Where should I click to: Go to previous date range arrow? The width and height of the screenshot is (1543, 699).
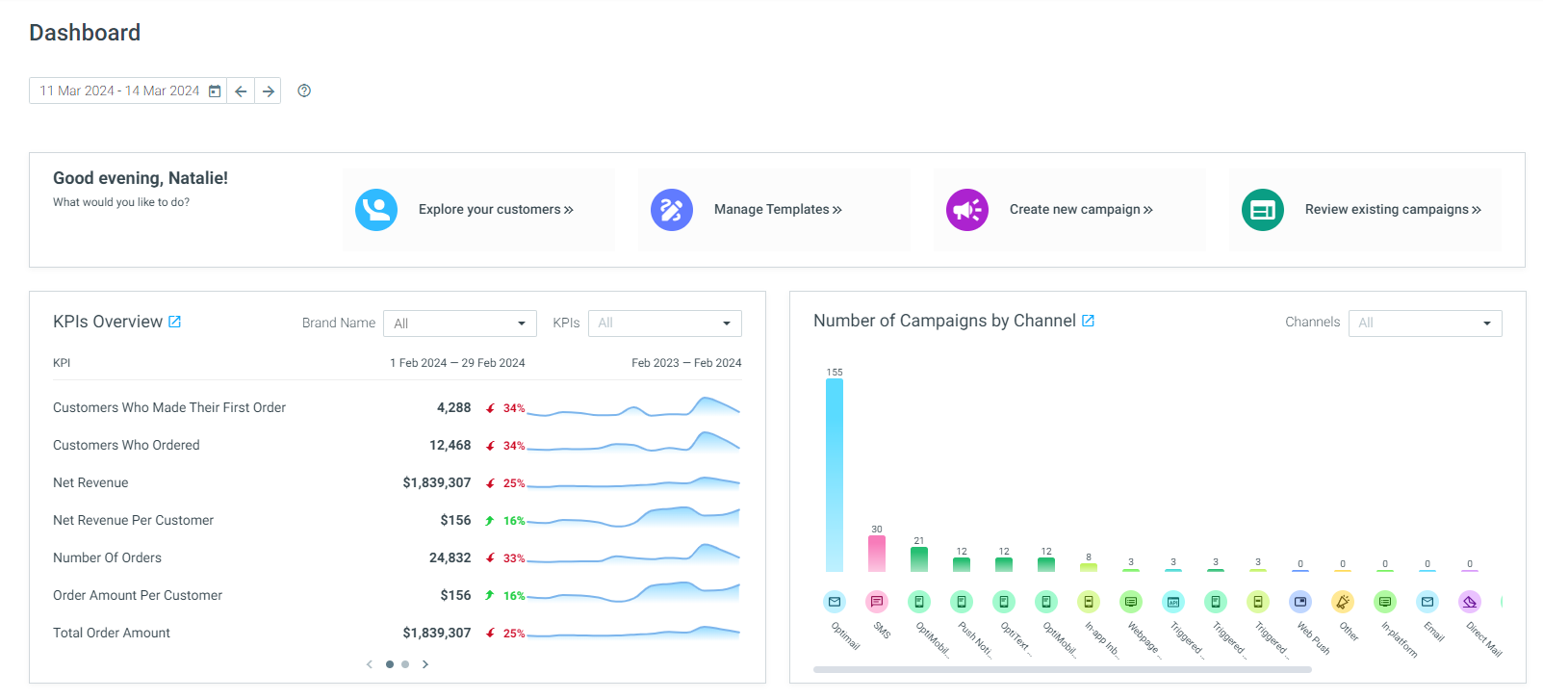click(241, 91)
